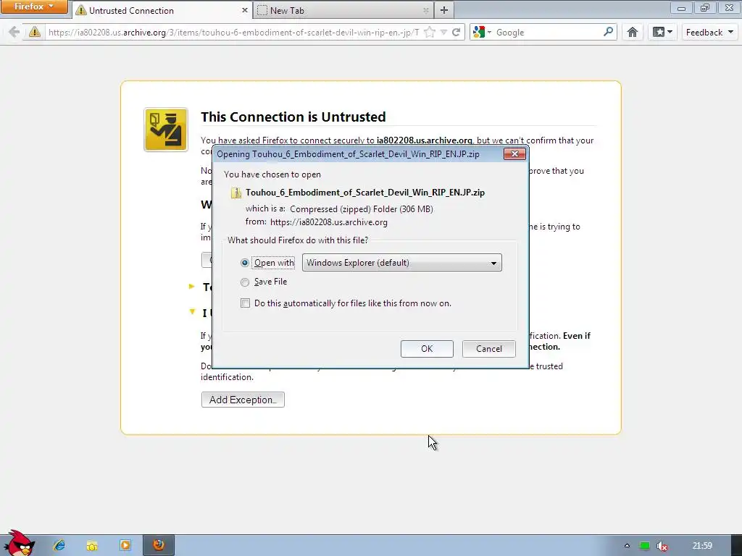This screenshot has height=556, width=742.
Task: Launch Internet Explorer from the taskbar
Action: click(59, 545)
